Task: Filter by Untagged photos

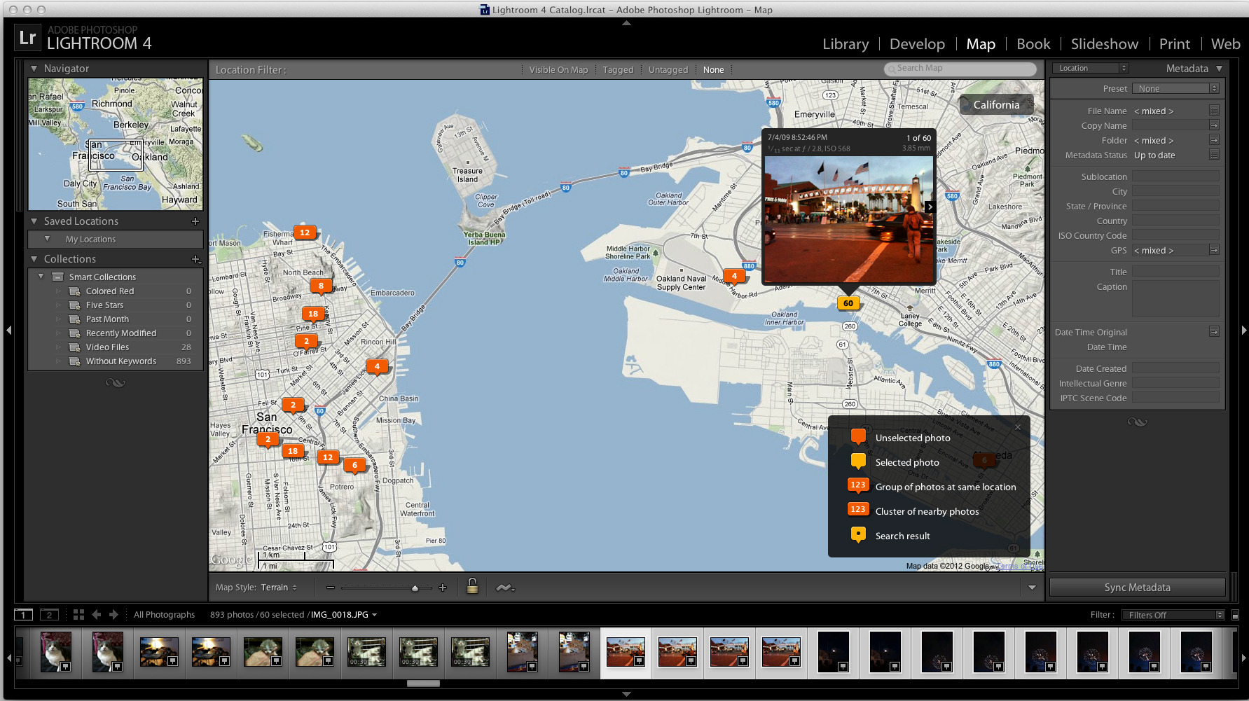Action: 668,70
